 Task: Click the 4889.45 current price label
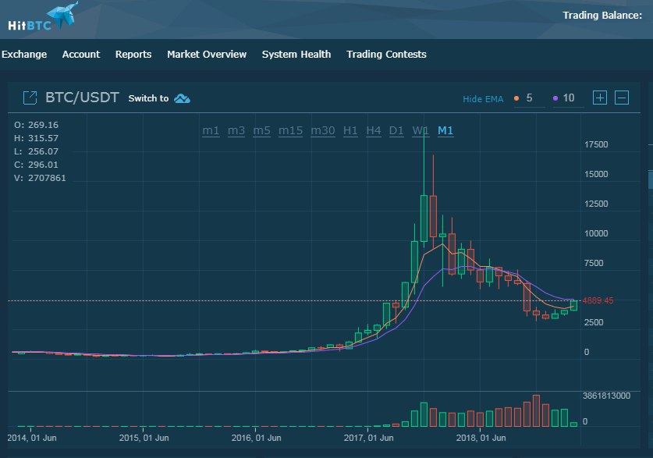[x=598, y=300]
